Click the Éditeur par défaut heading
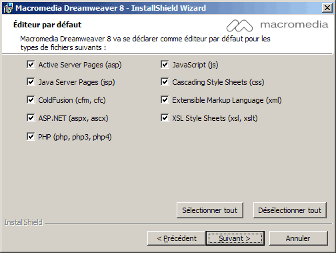This screenshot has width=336, height=253. point(47,25)
